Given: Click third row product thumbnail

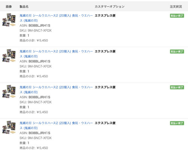Looking at the screenshot, I should 9,91.
